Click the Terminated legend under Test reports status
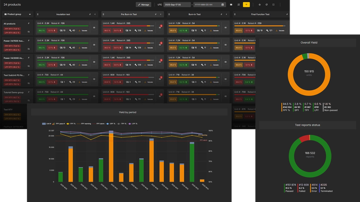 point(326,188)
